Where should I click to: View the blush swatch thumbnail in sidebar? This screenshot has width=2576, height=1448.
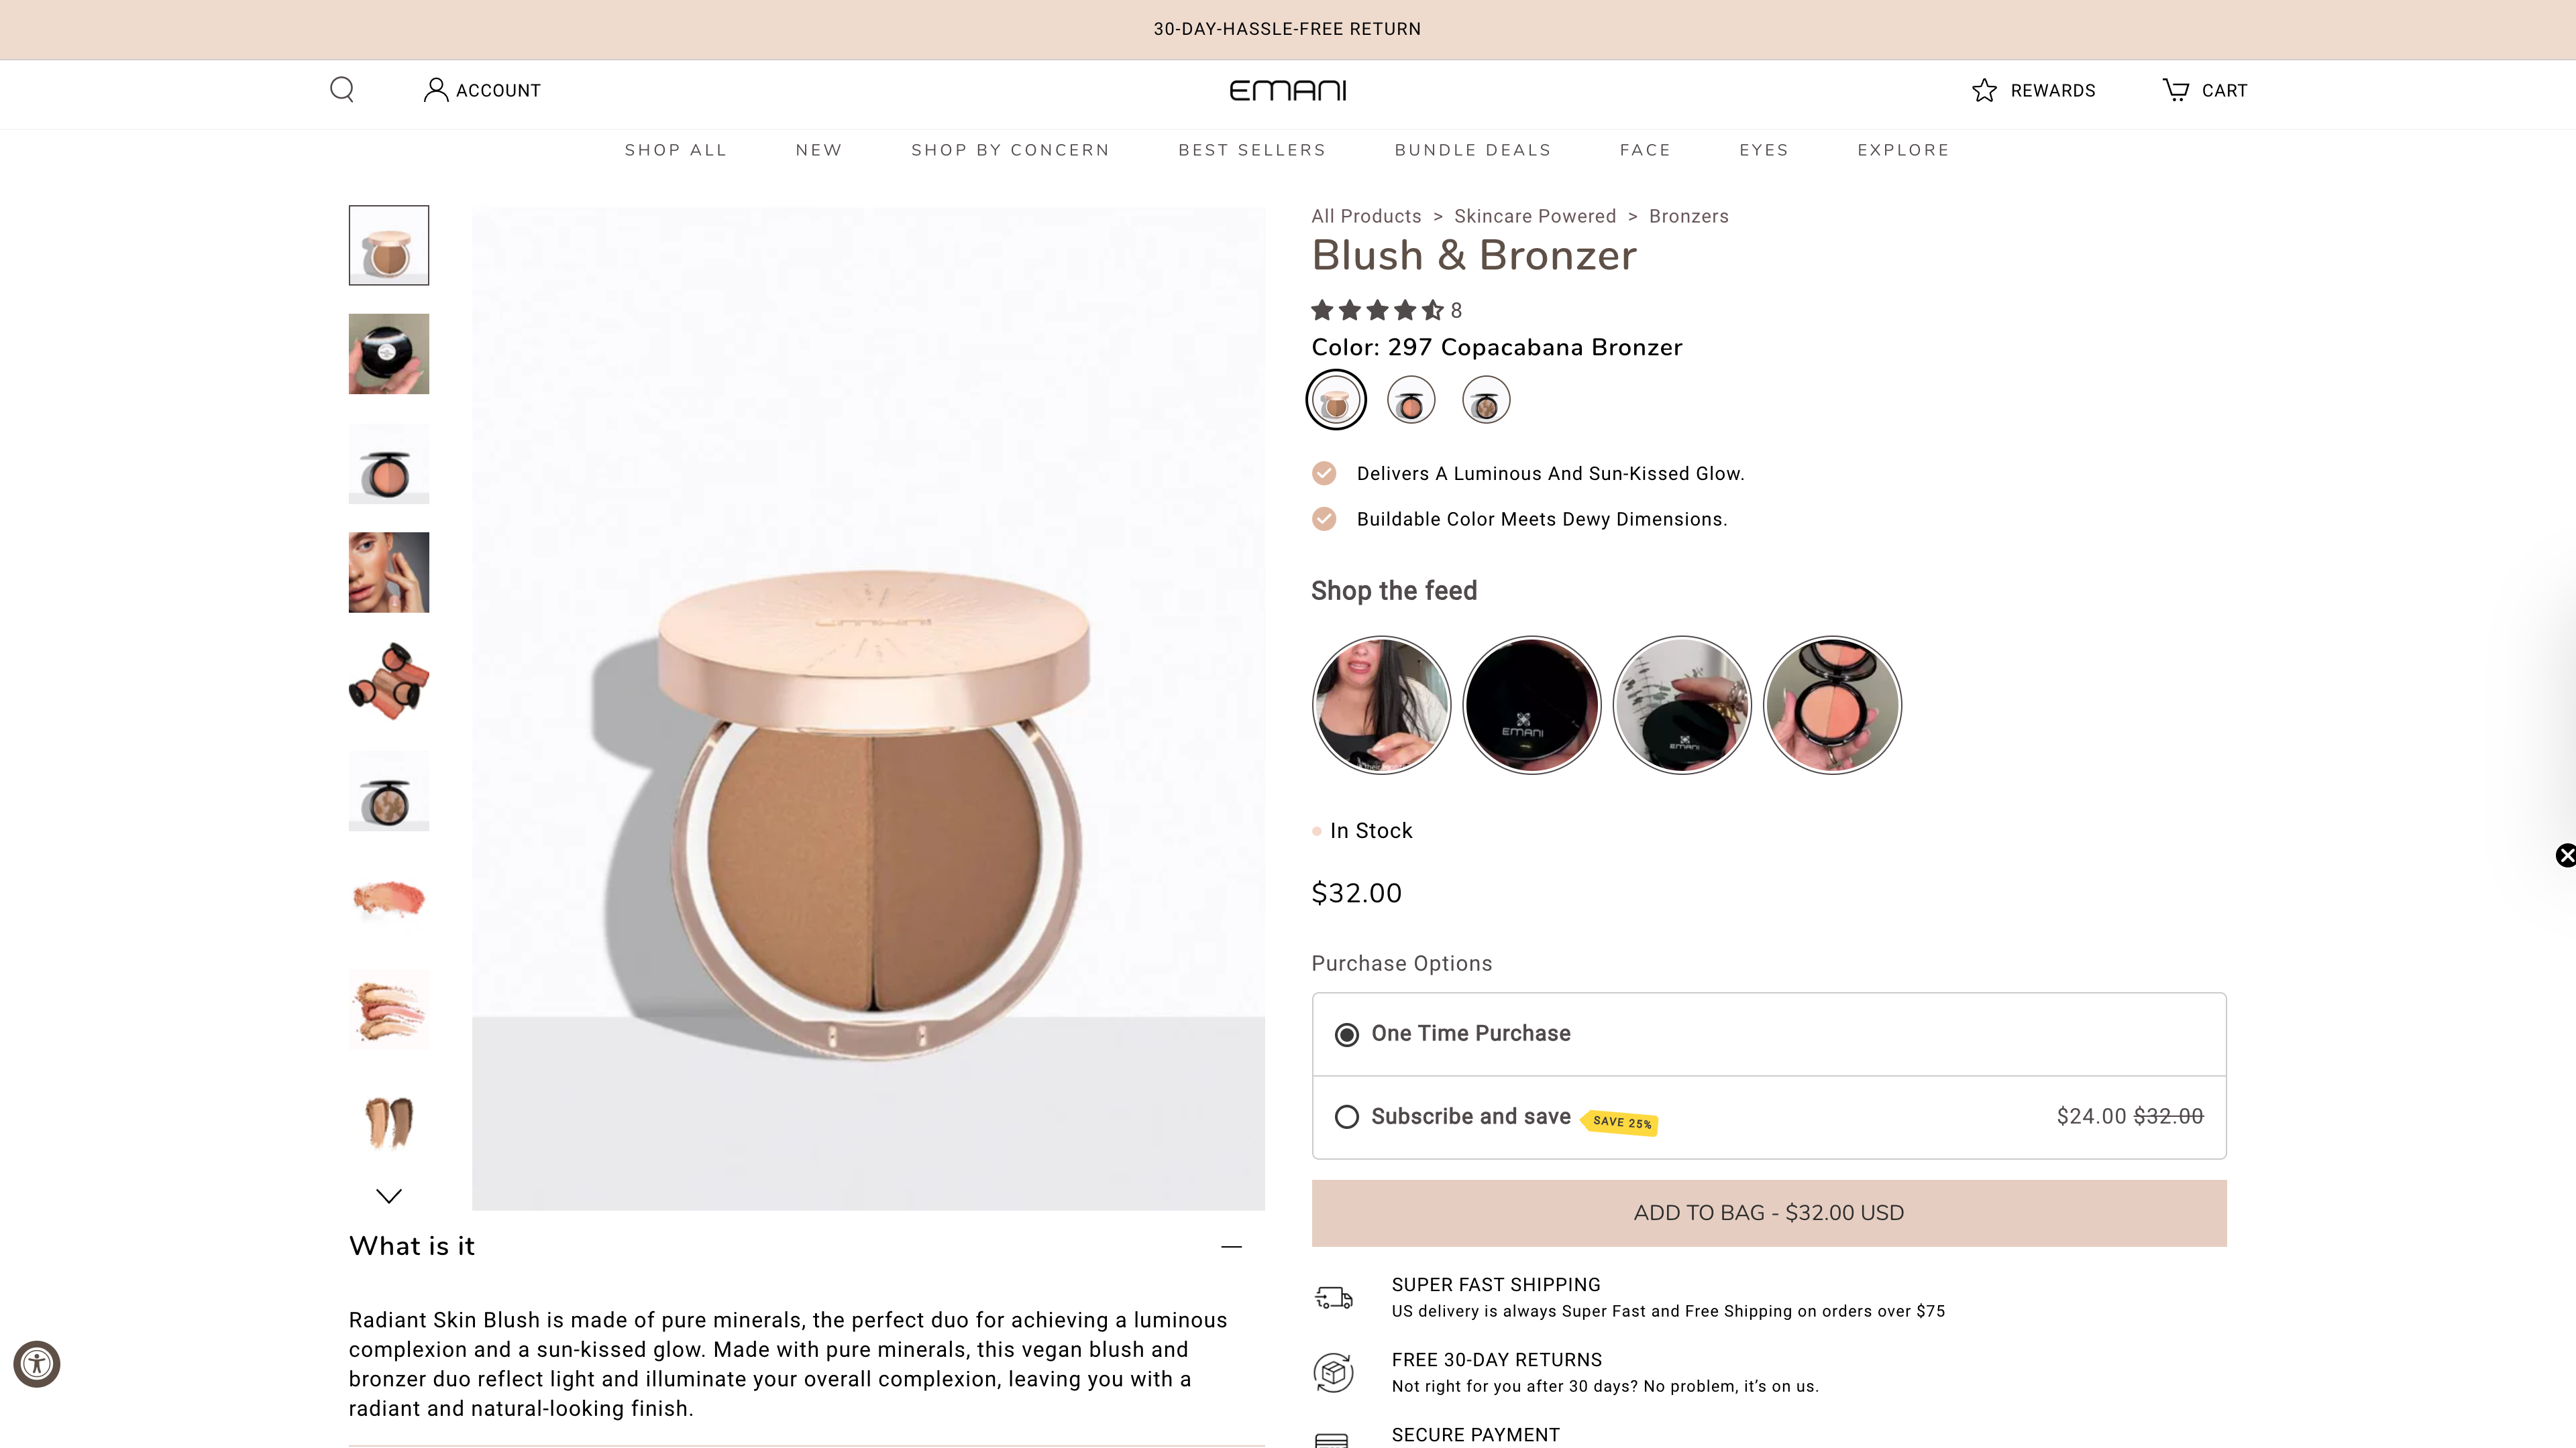point(388,900)
